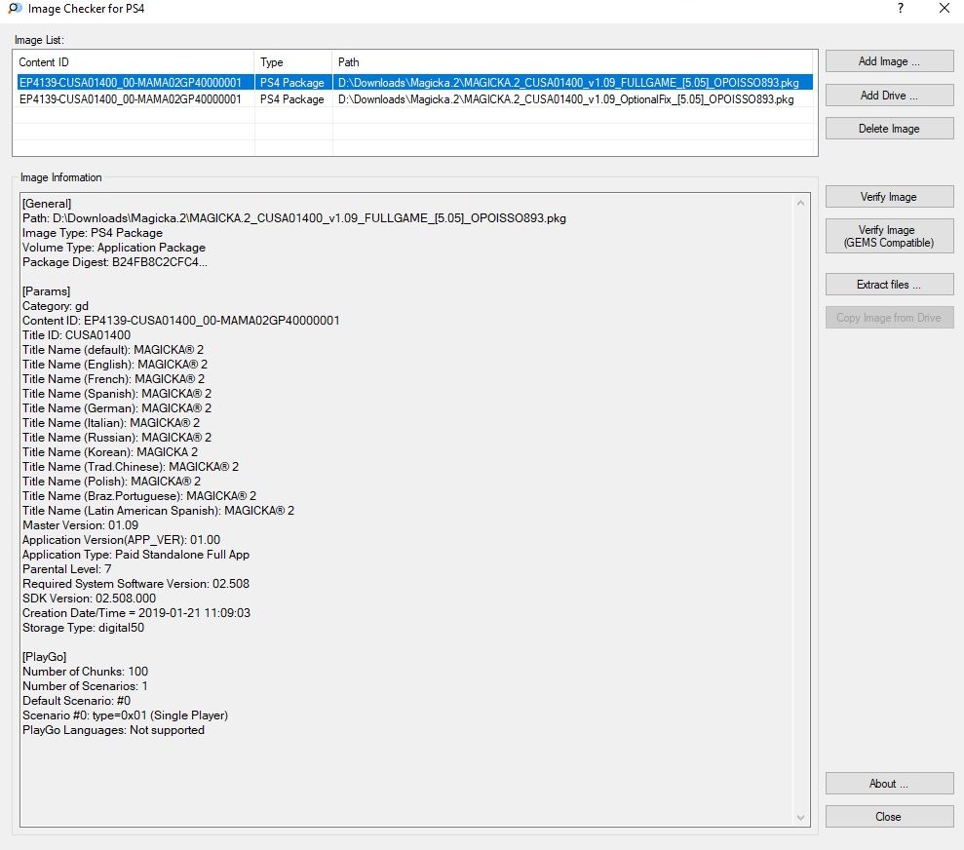Click the 'Parental Level: 7' line
This screenshot has width=964, height=850.
point(67,569)
